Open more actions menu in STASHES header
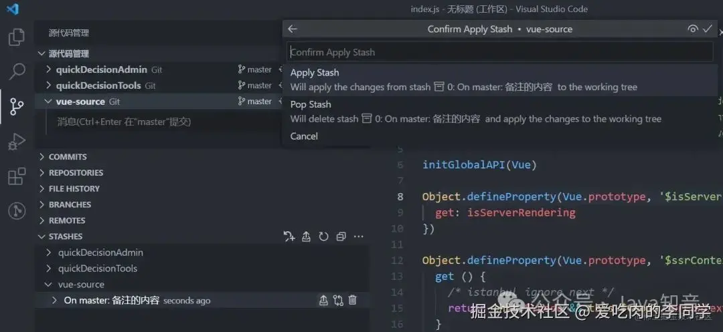723x332 pixels. coord(358,236)
